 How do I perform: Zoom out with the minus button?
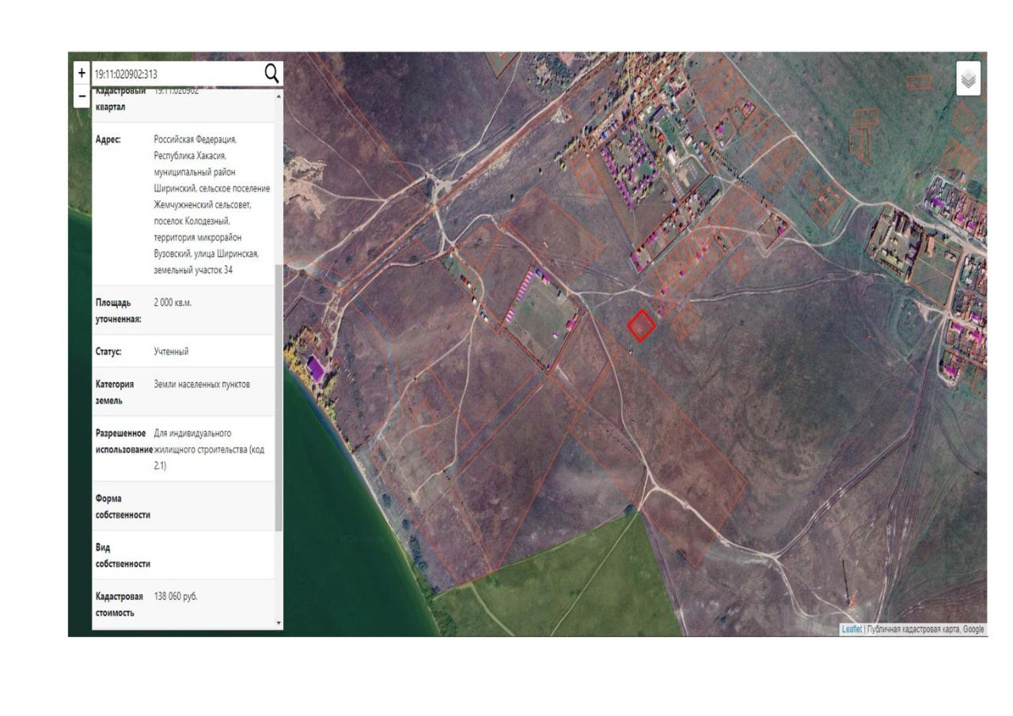click(81, 97)
